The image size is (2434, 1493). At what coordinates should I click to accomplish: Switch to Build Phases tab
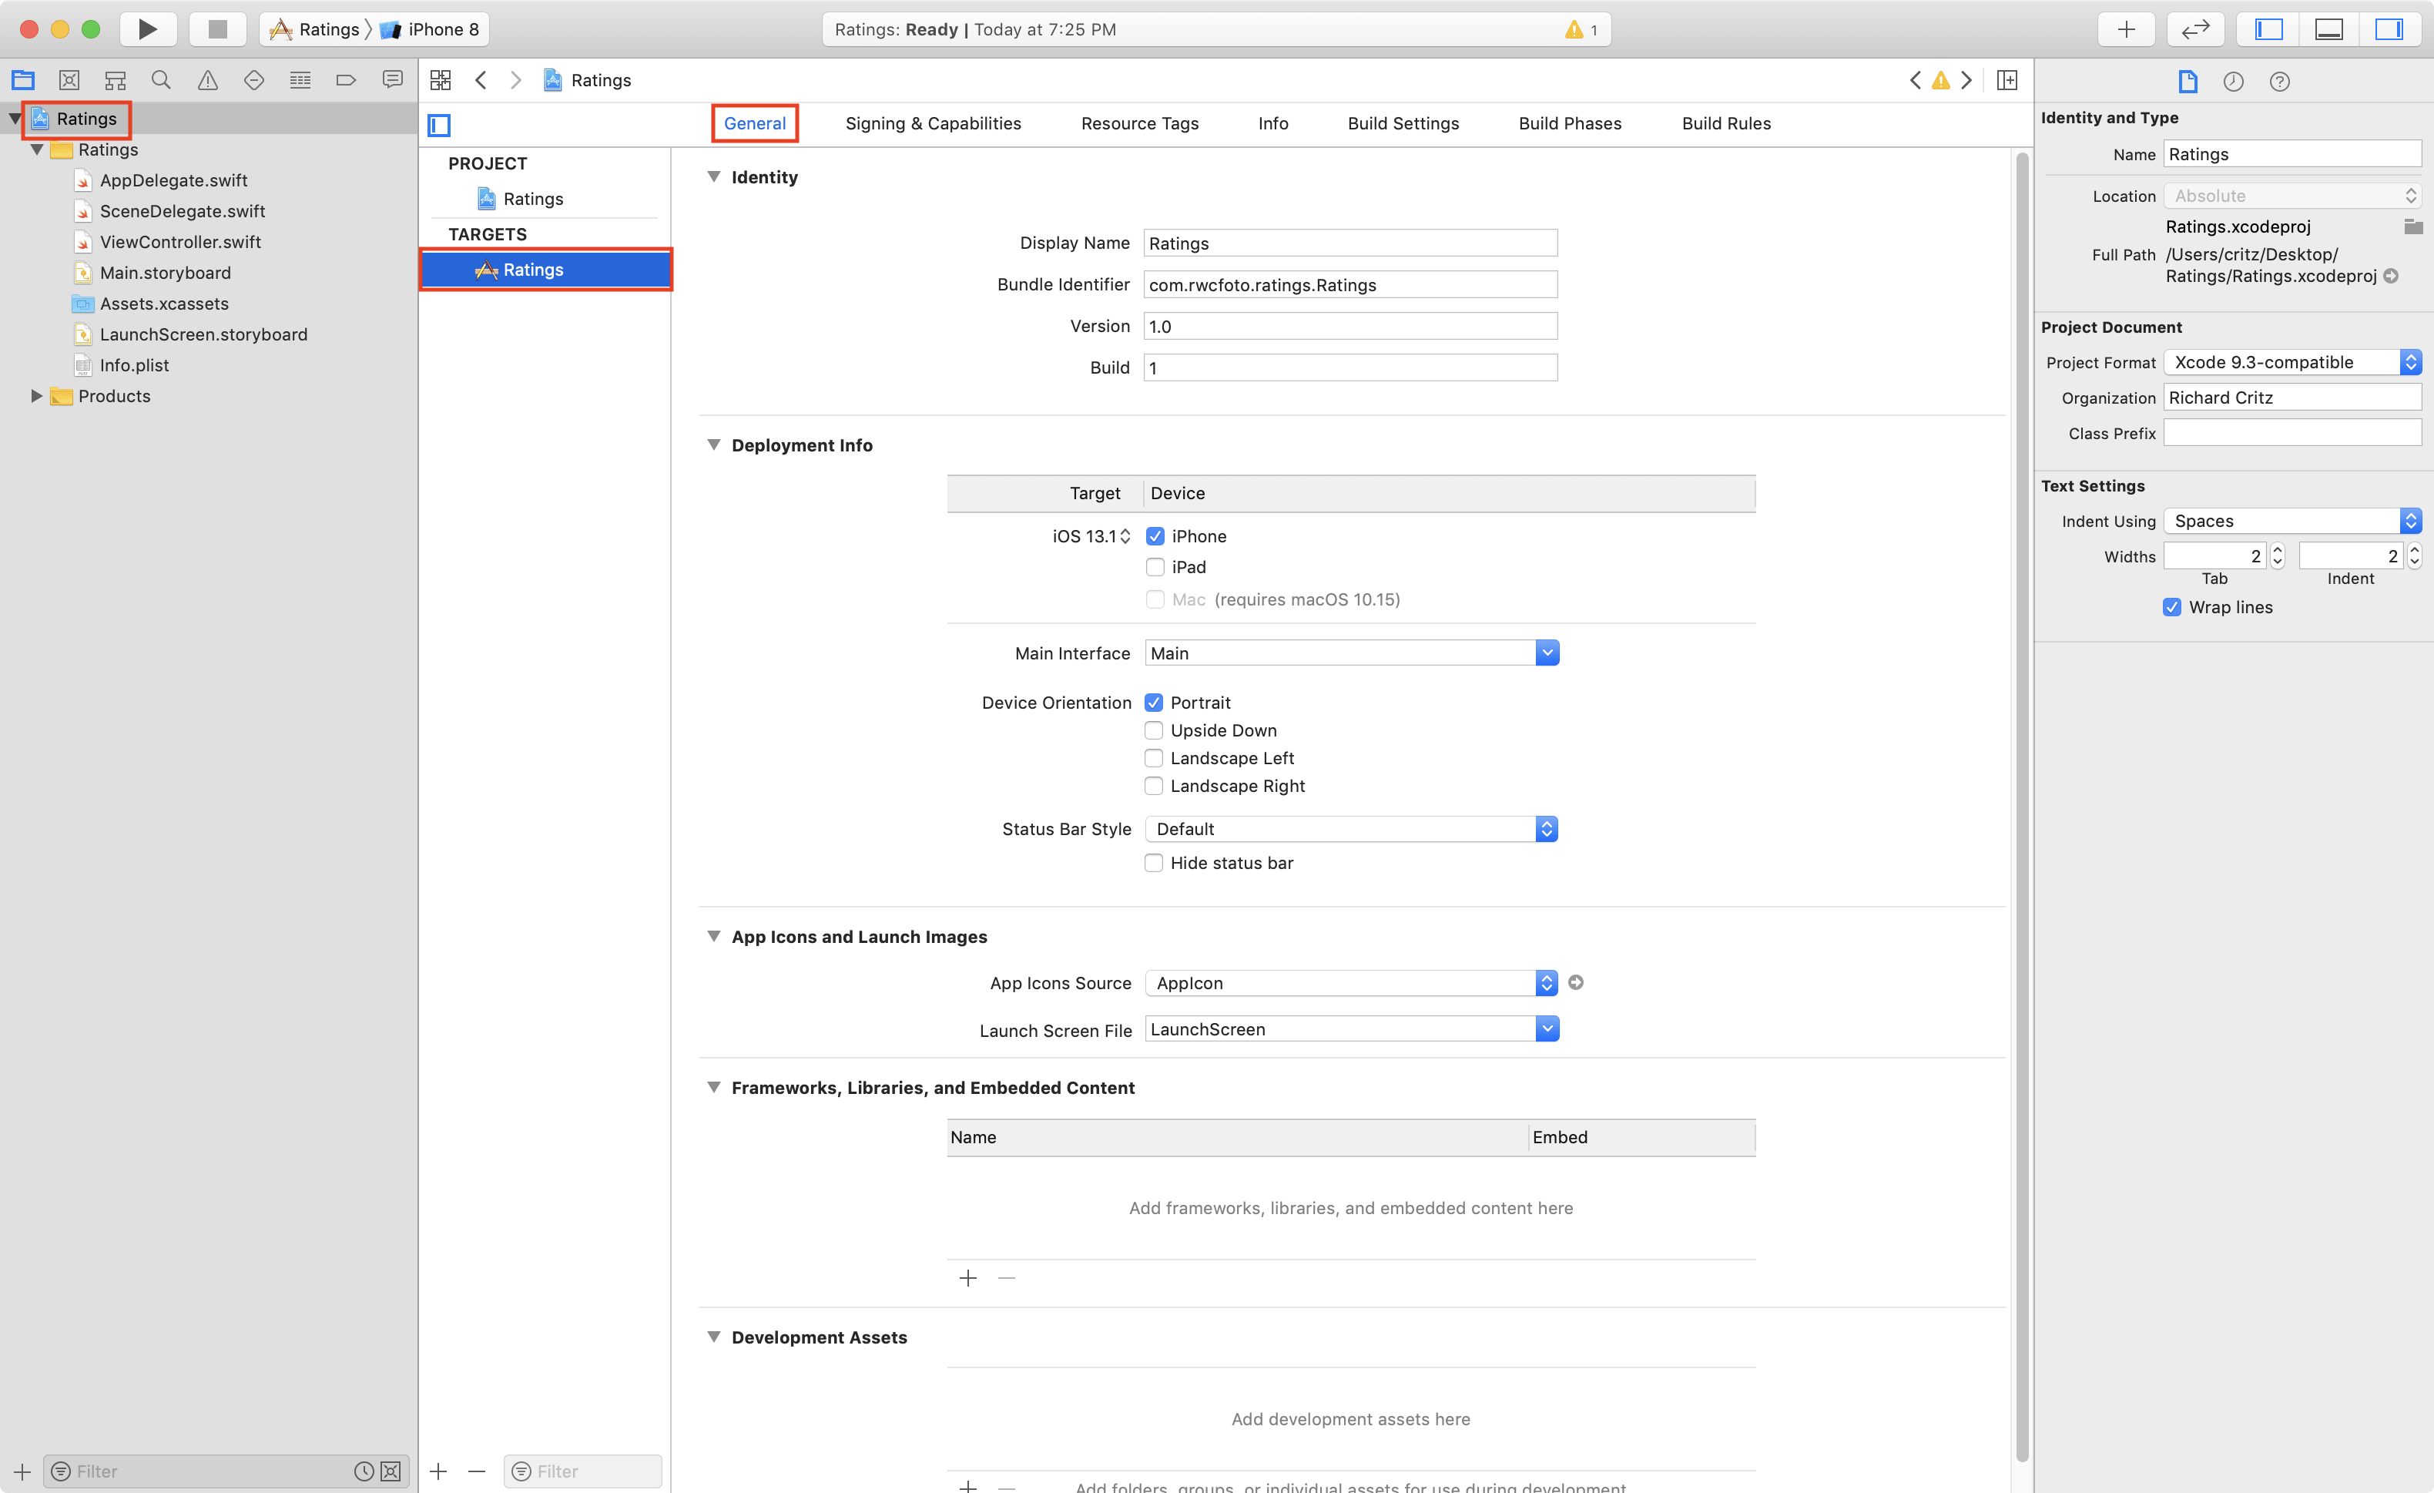coord(1570,123)
